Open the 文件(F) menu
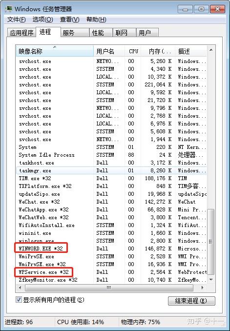Viewport: 230px width, 331px height. click(x=17, y=20)
